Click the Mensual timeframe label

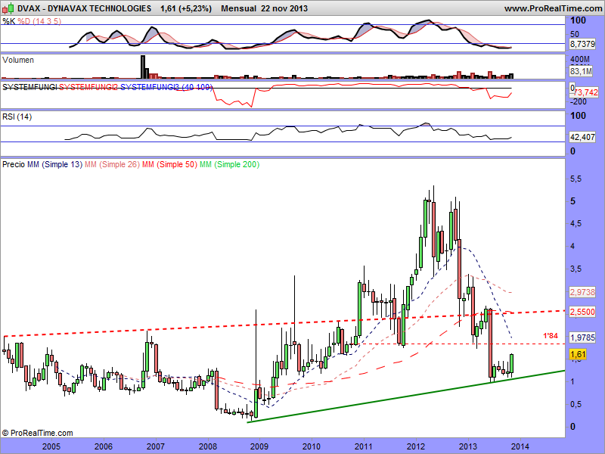[x=238, y=8]
